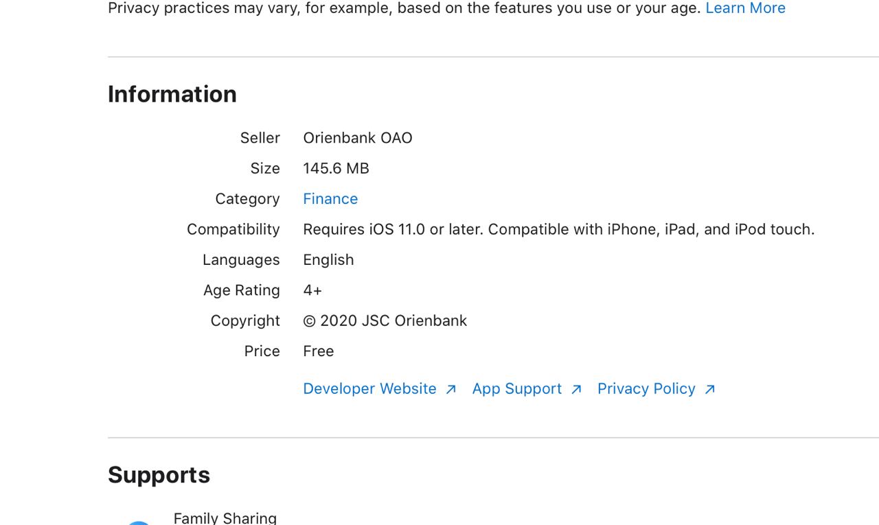This screenshot has width=879, height=525.
Task: Visit the Developer Website link
Action: point(369,389)
